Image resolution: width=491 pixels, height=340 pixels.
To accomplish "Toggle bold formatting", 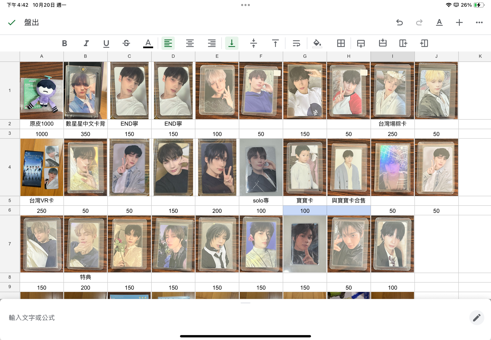I will point(64,43).
